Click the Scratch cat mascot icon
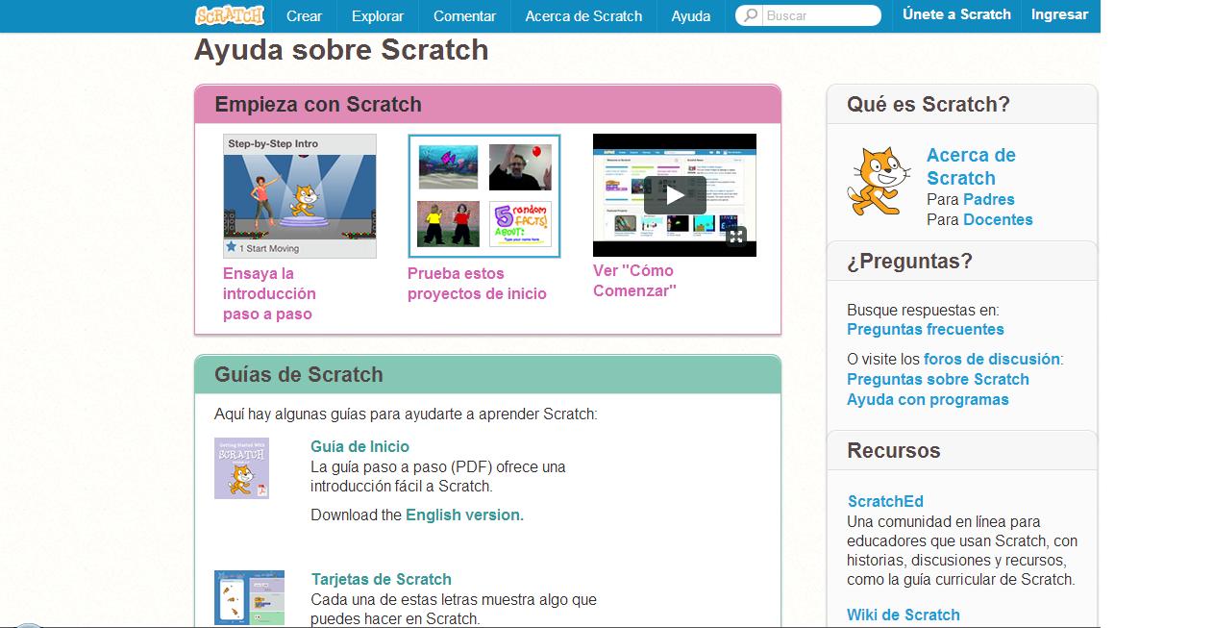The height and width of the screenshot is (628, 1214). click(878, 181)
